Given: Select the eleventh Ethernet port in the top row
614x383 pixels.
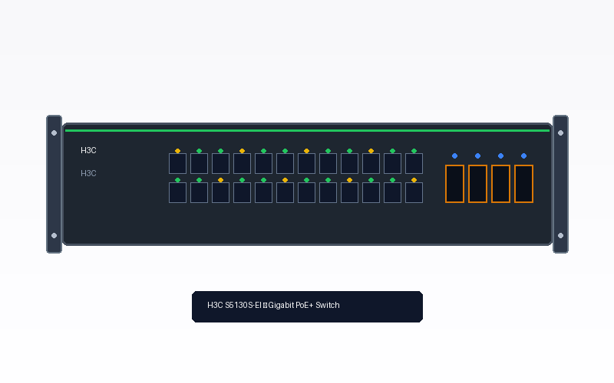Looking at the screenshot, I should click(x=392, y=163).
